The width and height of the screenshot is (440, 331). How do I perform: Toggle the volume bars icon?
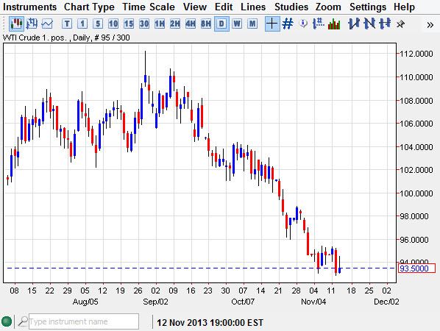point(334,24)
